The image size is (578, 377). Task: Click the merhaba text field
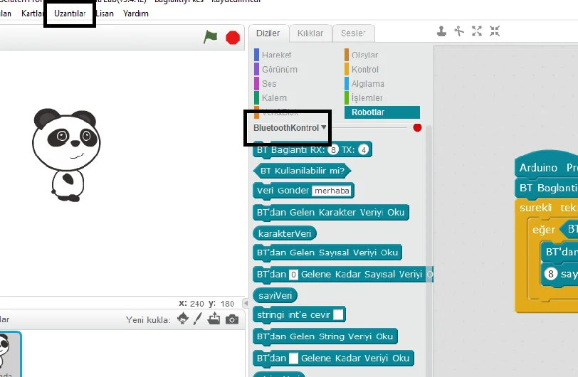point(332,191)
